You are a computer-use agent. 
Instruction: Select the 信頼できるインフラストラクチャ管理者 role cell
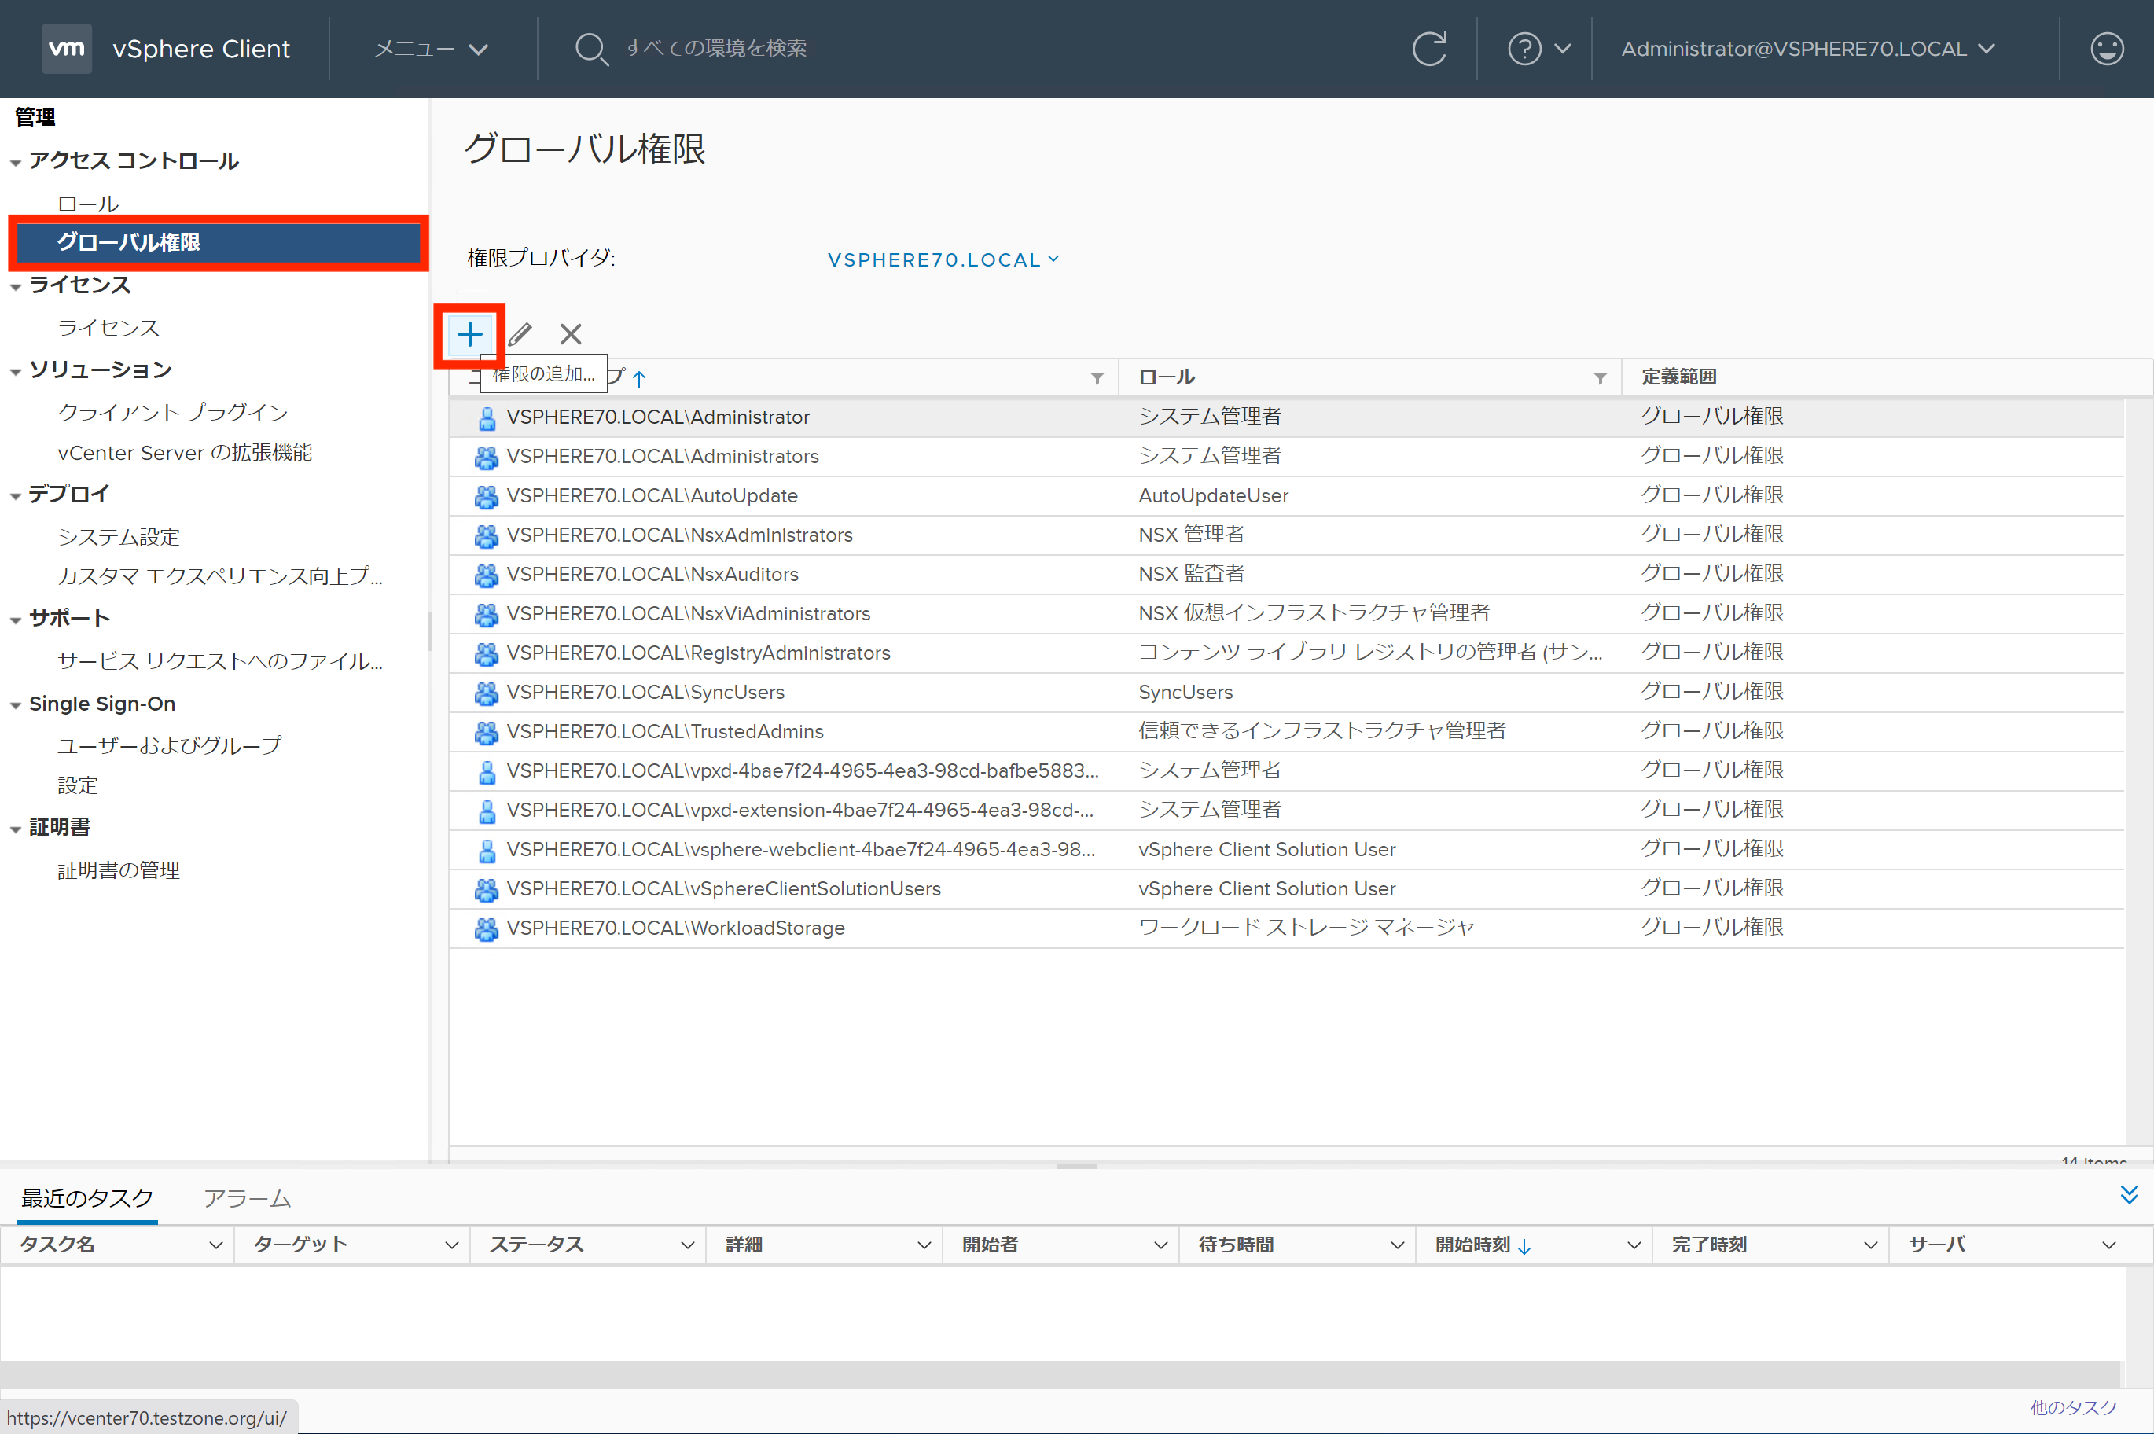(1322, 732)
